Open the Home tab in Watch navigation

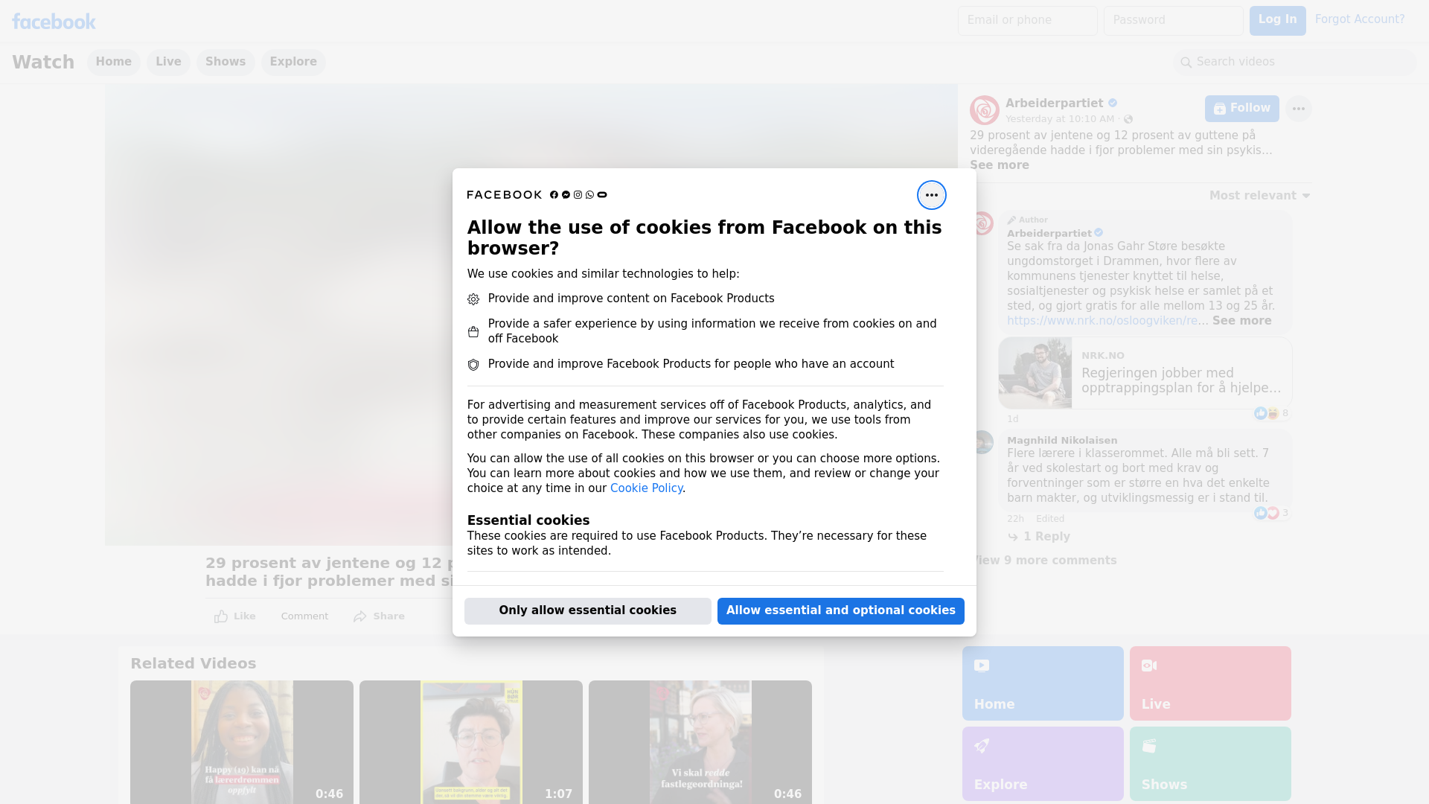113,63
